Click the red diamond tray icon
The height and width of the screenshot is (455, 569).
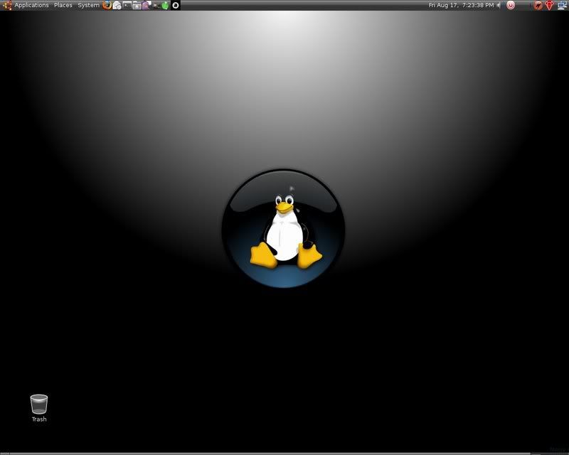click(549, 5)
